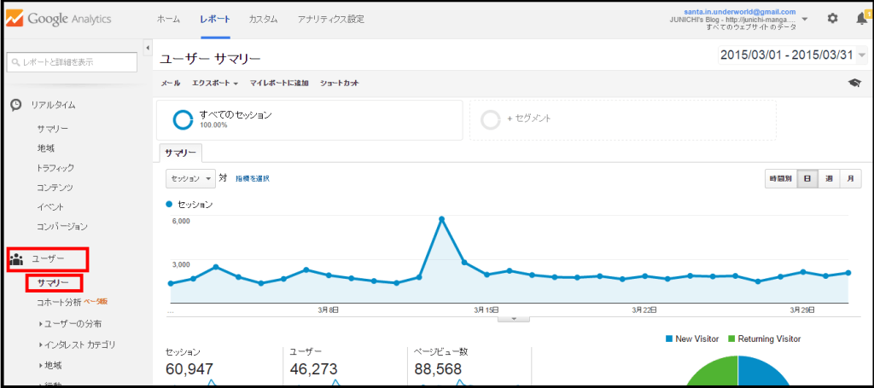Switch graph to 週 view
Viewport: 874px width, 388px height.
tap(829, 179)
